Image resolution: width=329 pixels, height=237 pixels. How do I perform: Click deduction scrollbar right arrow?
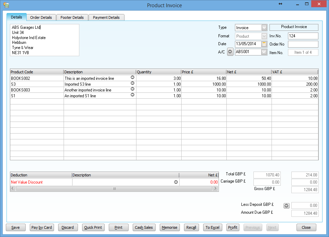[x=215, y=188]
